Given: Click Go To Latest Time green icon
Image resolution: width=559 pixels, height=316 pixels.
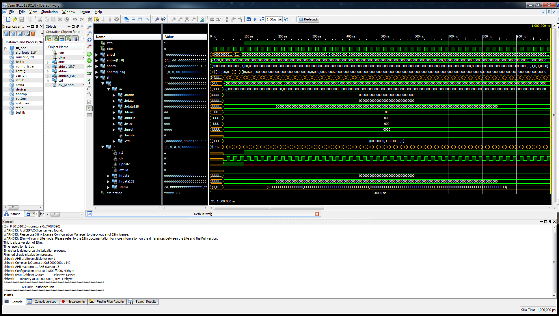Looking at the screenshot, I should click(90, 61).
